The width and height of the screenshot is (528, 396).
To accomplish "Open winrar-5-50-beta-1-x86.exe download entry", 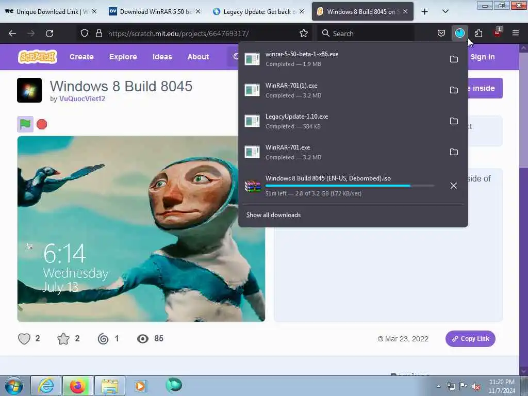I will pos(343,59).
